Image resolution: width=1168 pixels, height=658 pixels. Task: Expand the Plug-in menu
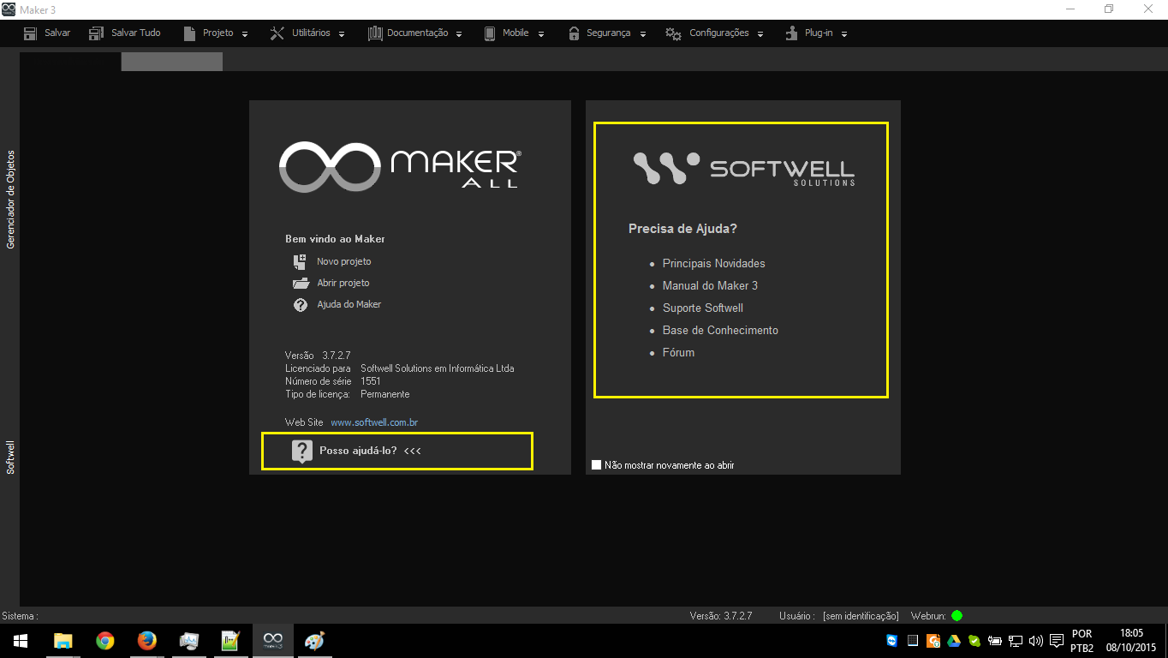816,33
